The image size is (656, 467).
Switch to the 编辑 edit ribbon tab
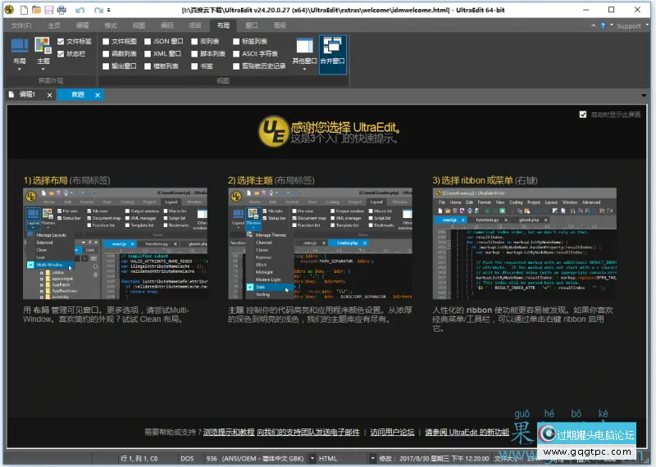83,25
